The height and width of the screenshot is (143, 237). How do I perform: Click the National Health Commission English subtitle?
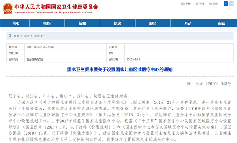click(53, 12)
